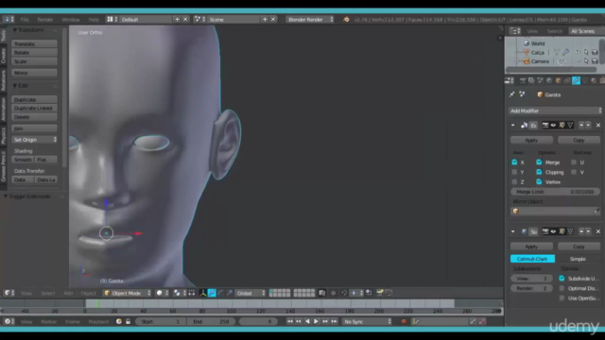This screenshot has height=340, width=605.
Task: Hide Calça with its eye icon
Action: pyautogui.click(x=577, y=52)
